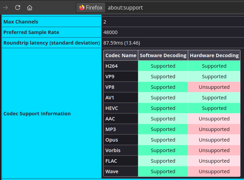Click Vorbis Hardware Decoding Unsupported cell
This screenshot has height=180, width=244.
point(214,150)
